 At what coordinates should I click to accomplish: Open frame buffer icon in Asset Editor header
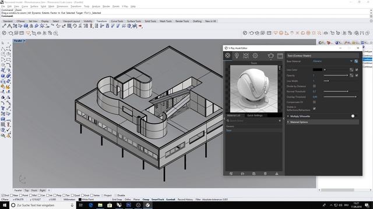pyautogui.click(x=280, y=56)
